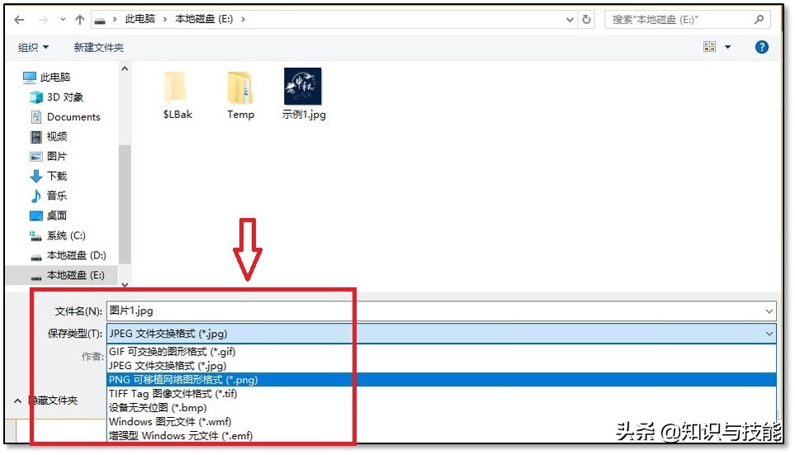Click the 文件名 field containing 图片1.jpg

click(x=441, y=311)
